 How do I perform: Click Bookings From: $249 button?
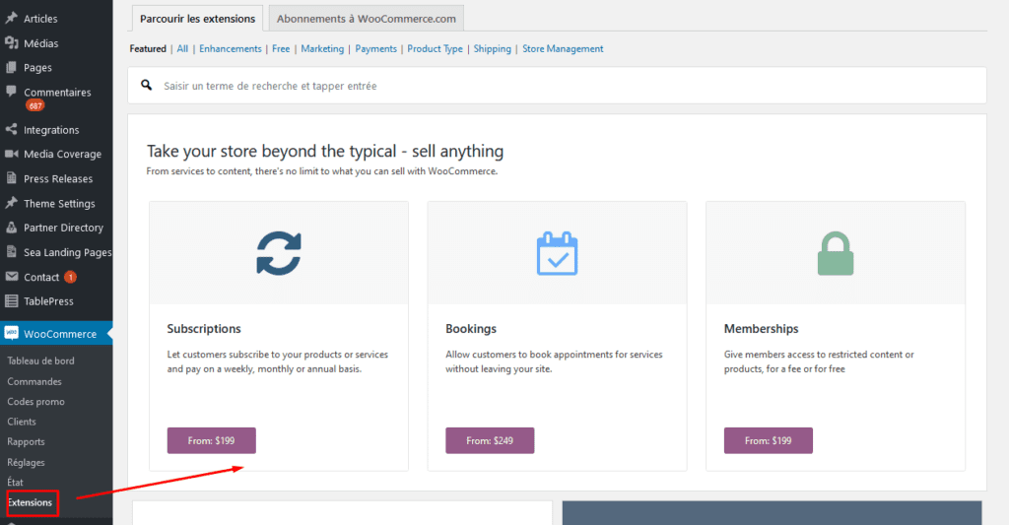pos(490,440)
